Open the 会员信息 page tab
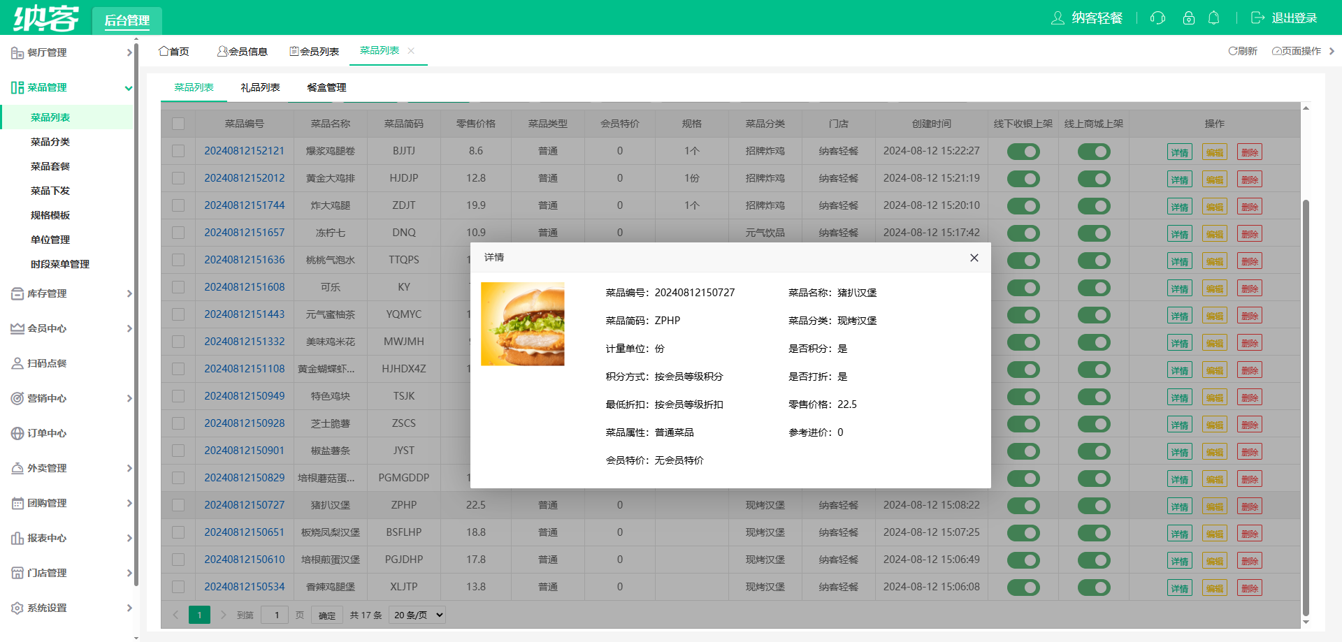The height and width of the screenshot is (642, 1342). 242,51
